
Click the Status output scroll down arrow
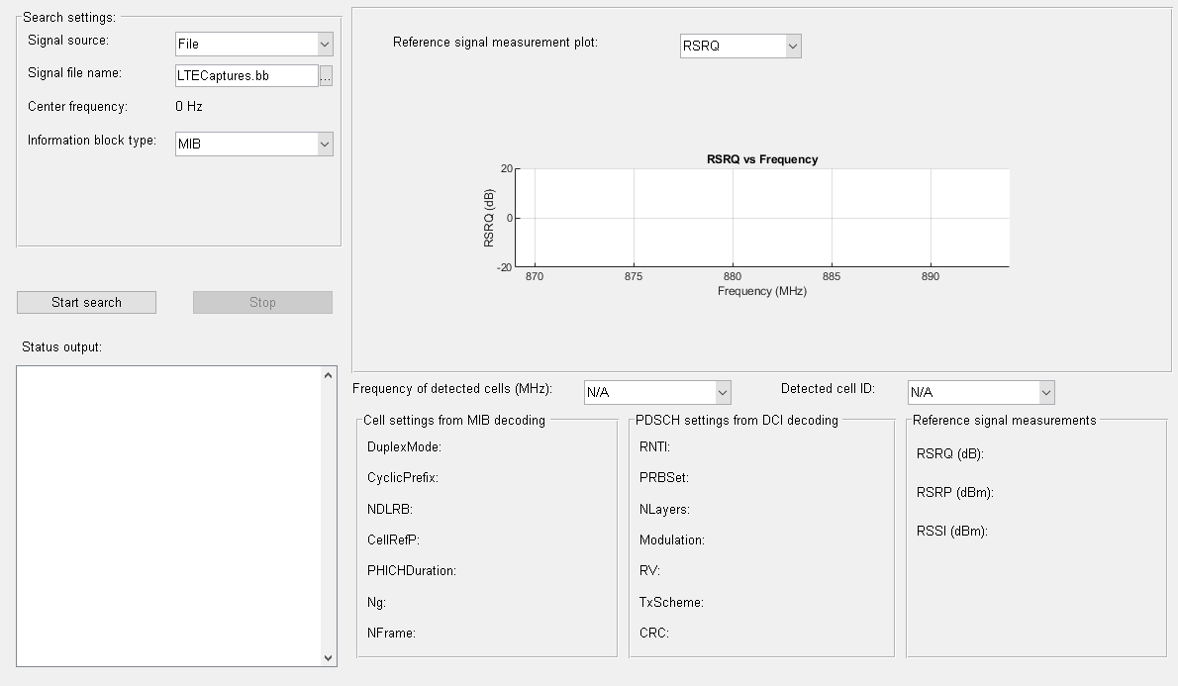329,657
